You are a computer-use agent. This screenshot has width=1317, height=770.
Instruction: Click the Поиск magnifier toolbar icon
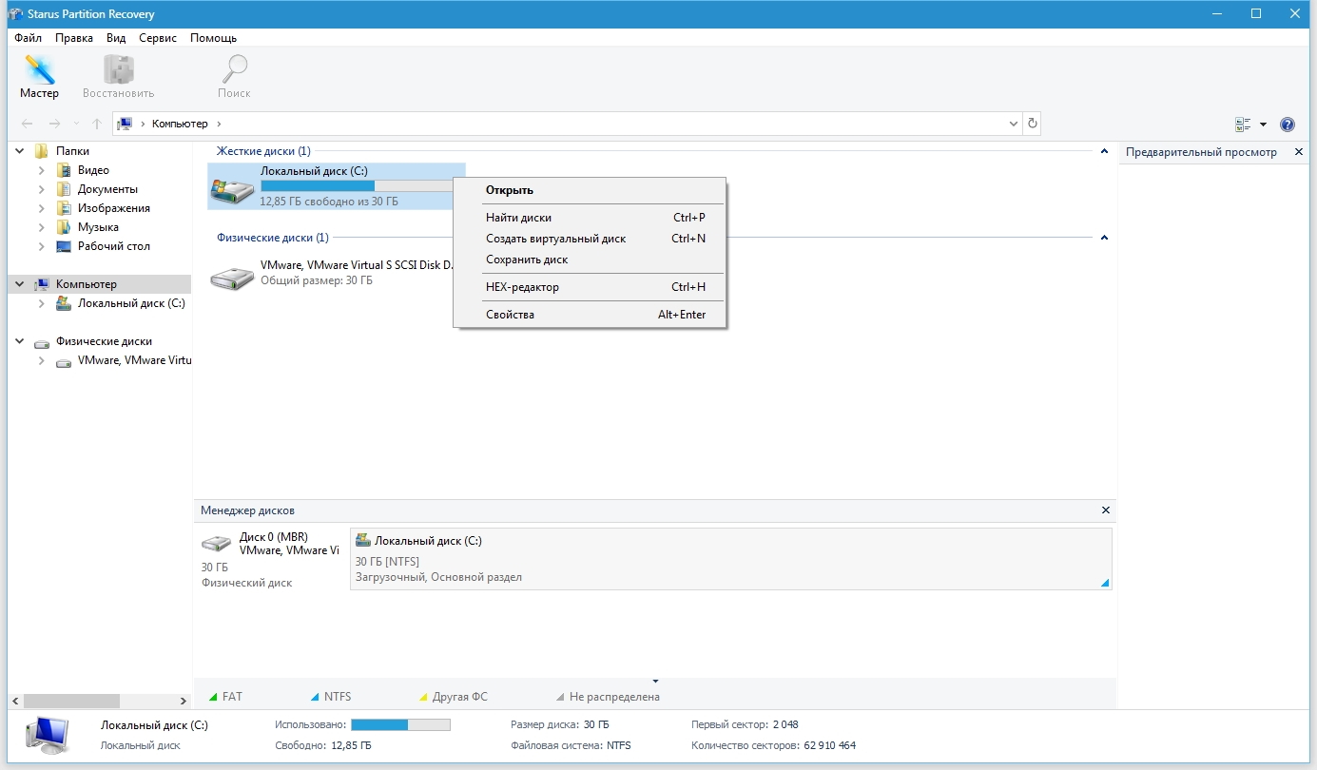(x=234, y=70)
